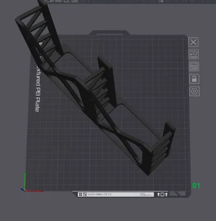Viewport: 216px width, 221px height.
Task: Click the arrange objects icon beside the plate
Action: click(x=194, y=66)
